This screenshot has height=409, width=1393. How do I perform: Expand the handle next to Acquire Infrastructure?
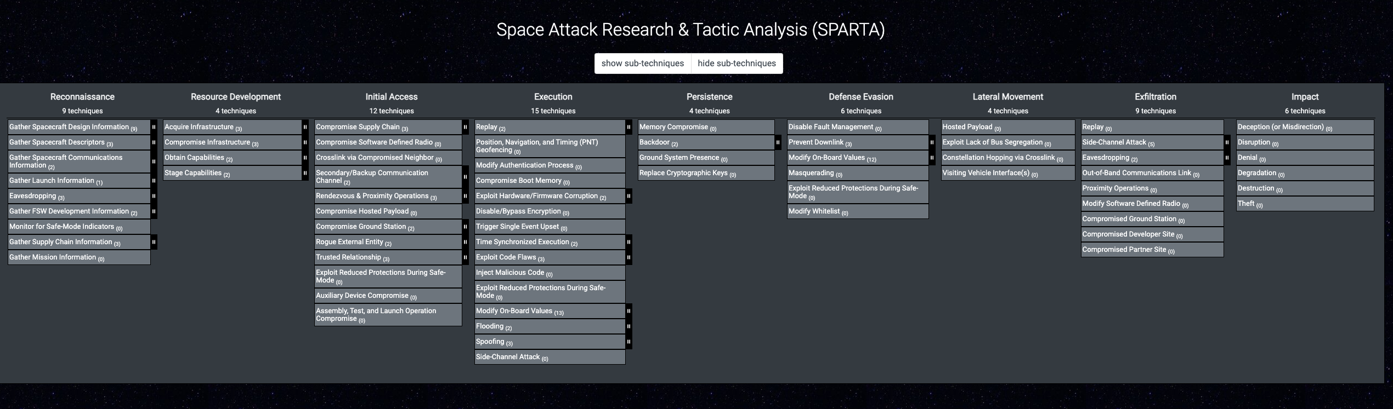tap(305, 127)
